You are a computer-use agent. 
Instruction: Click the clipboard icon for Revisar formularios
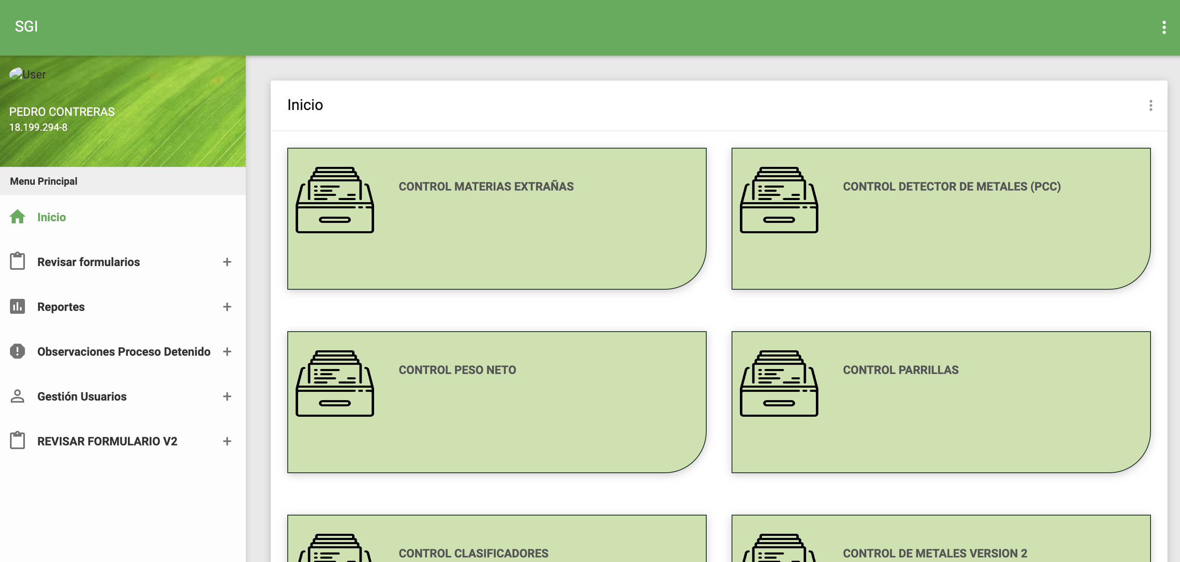[17, 261]
